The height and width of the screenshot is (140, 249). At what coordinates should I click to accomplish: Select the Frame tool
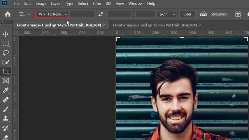coord(5,81)
